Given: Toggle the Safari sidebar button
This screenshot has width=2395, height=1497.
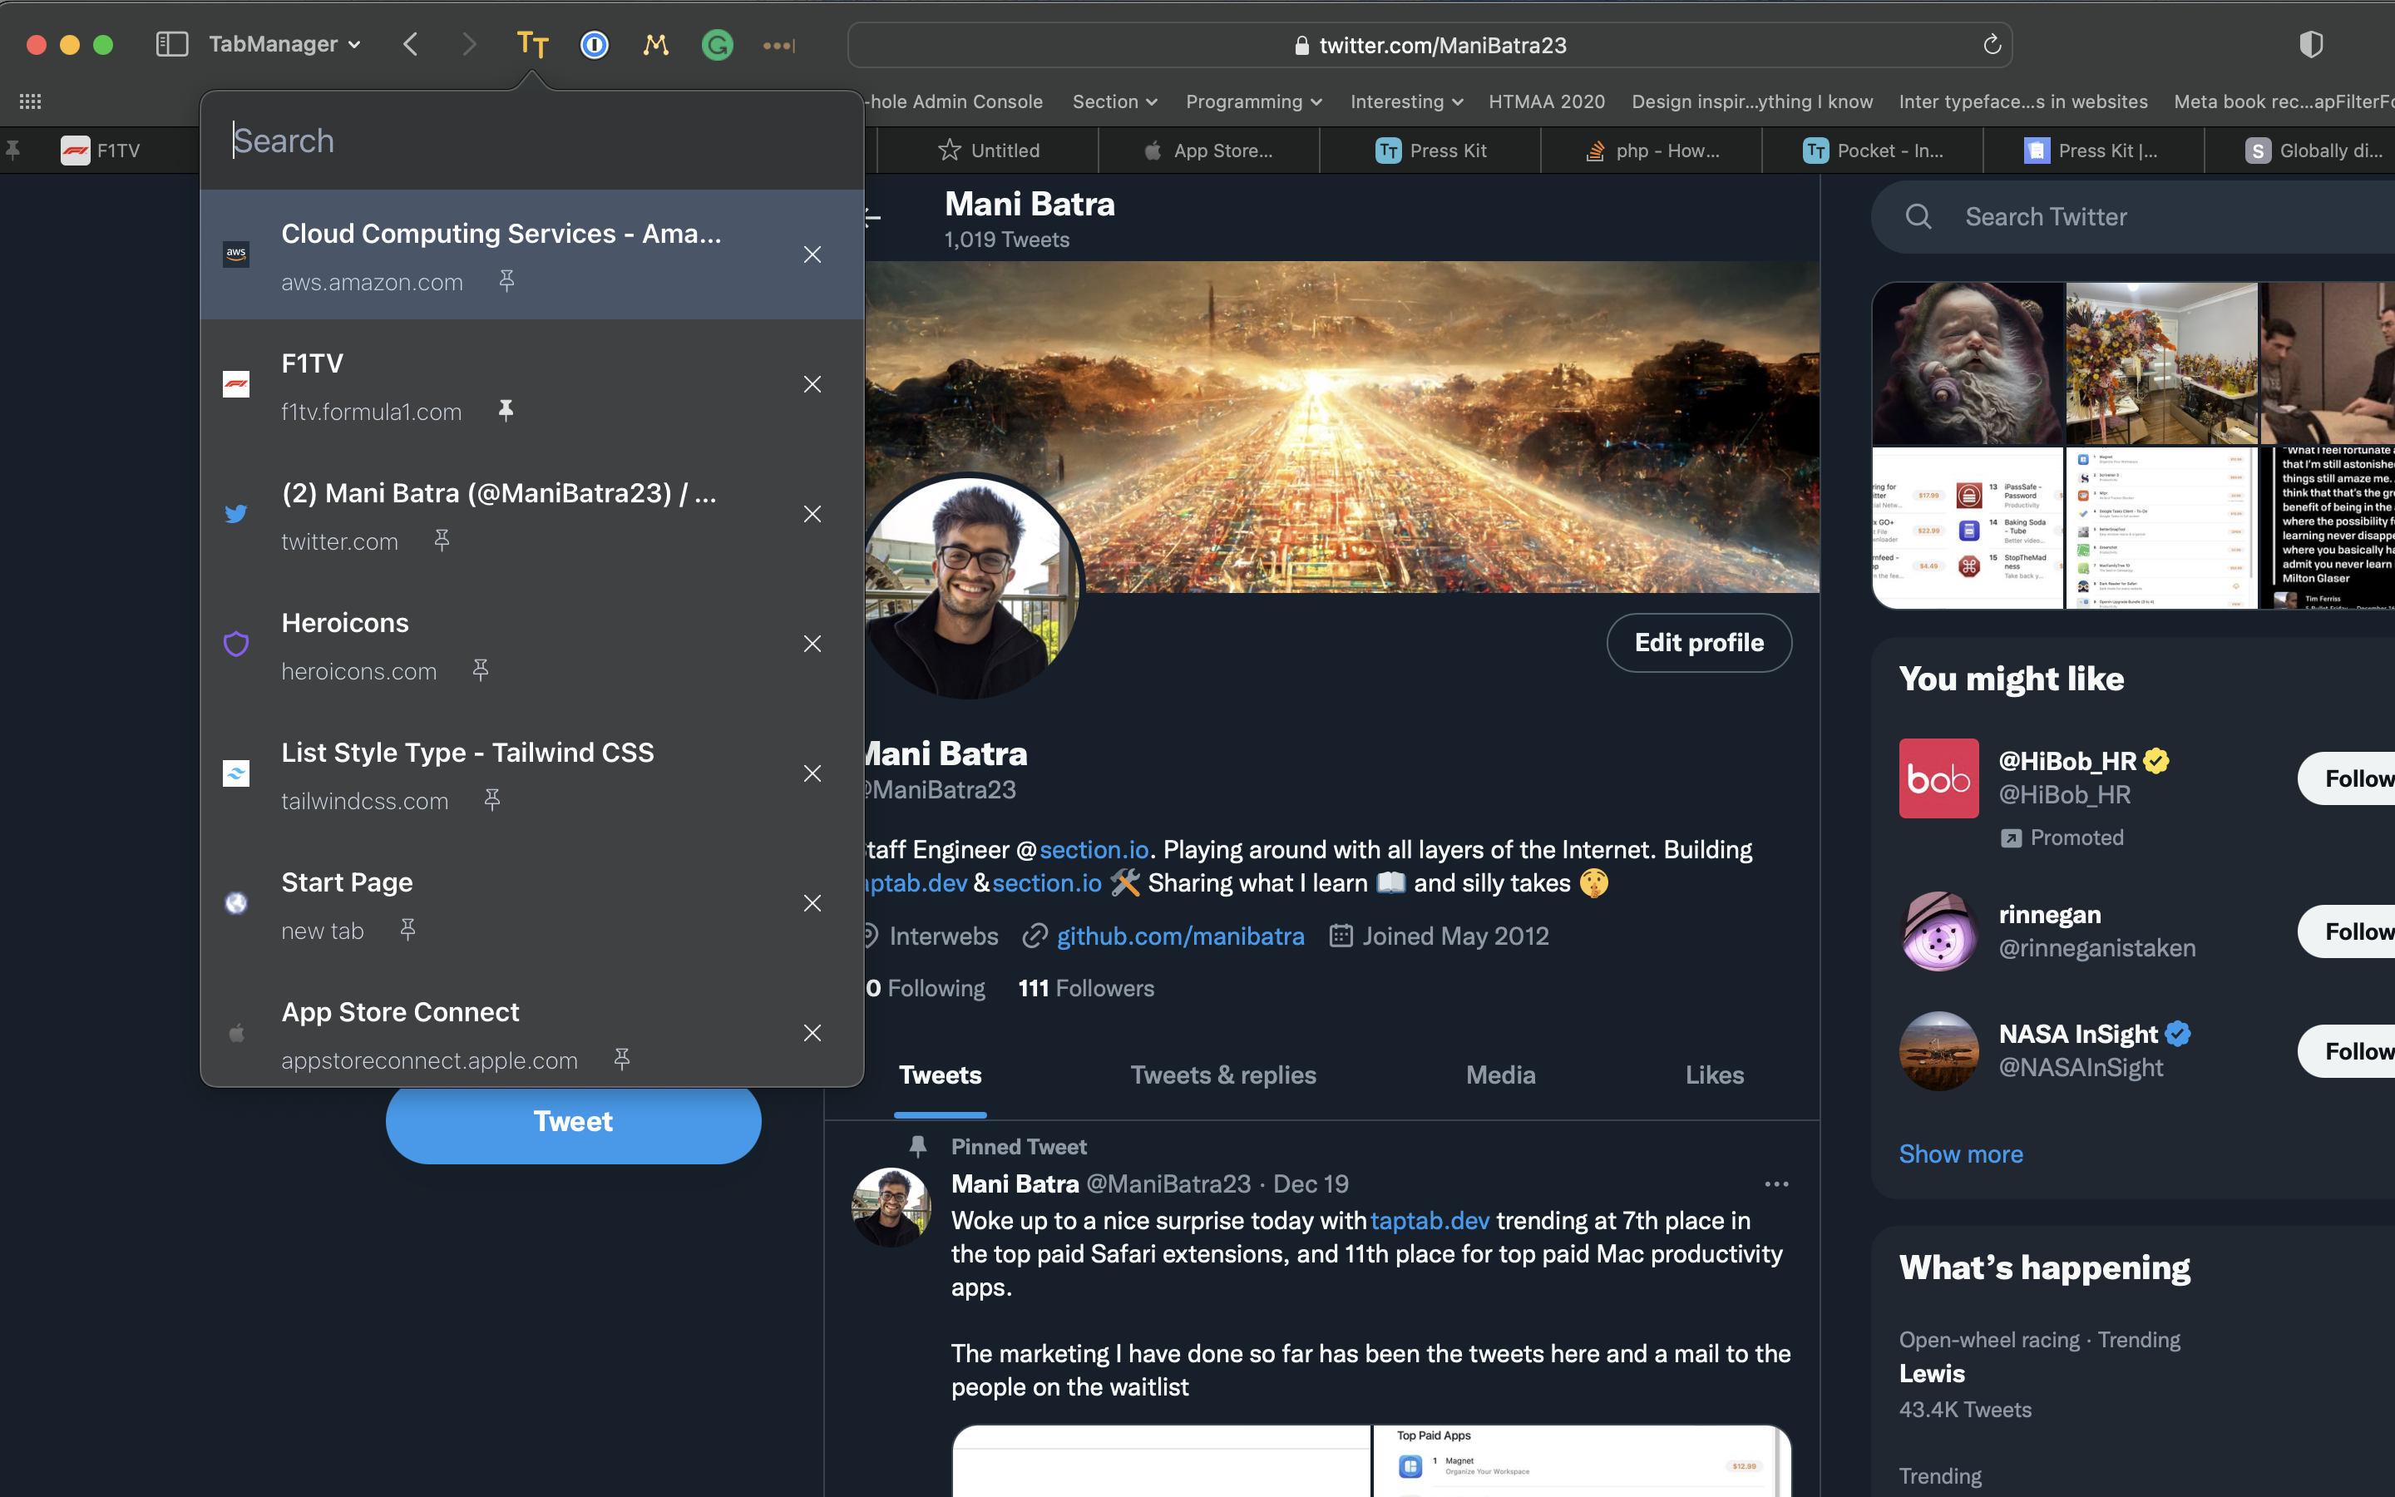Looking at the screenshot, I should click(x=172, y=45).
